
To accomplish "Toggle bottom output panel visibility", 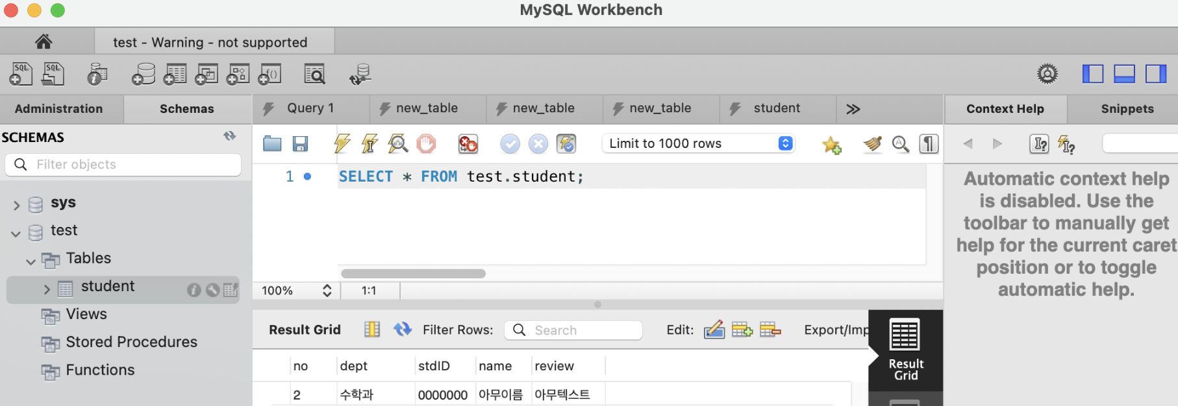I will [x=1124, y=74].
